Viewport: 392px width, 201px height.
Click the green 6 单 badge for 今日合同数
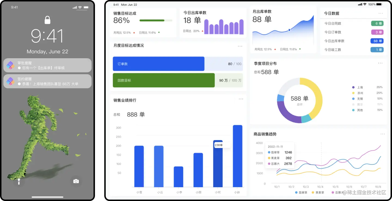377,23
